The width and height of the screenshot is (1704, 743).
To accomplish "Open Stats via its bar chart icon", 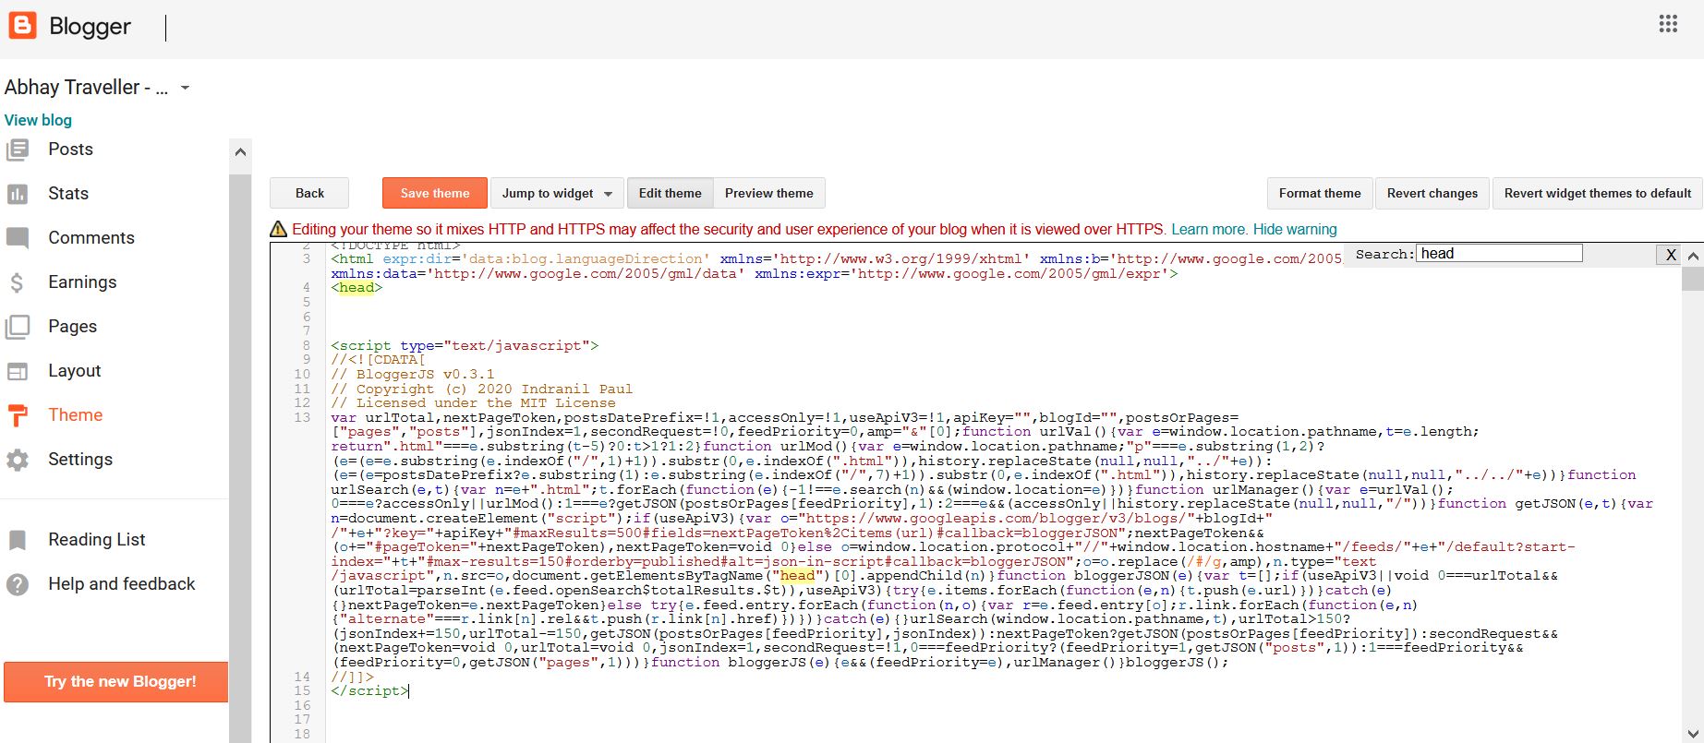I will point(18,194).
